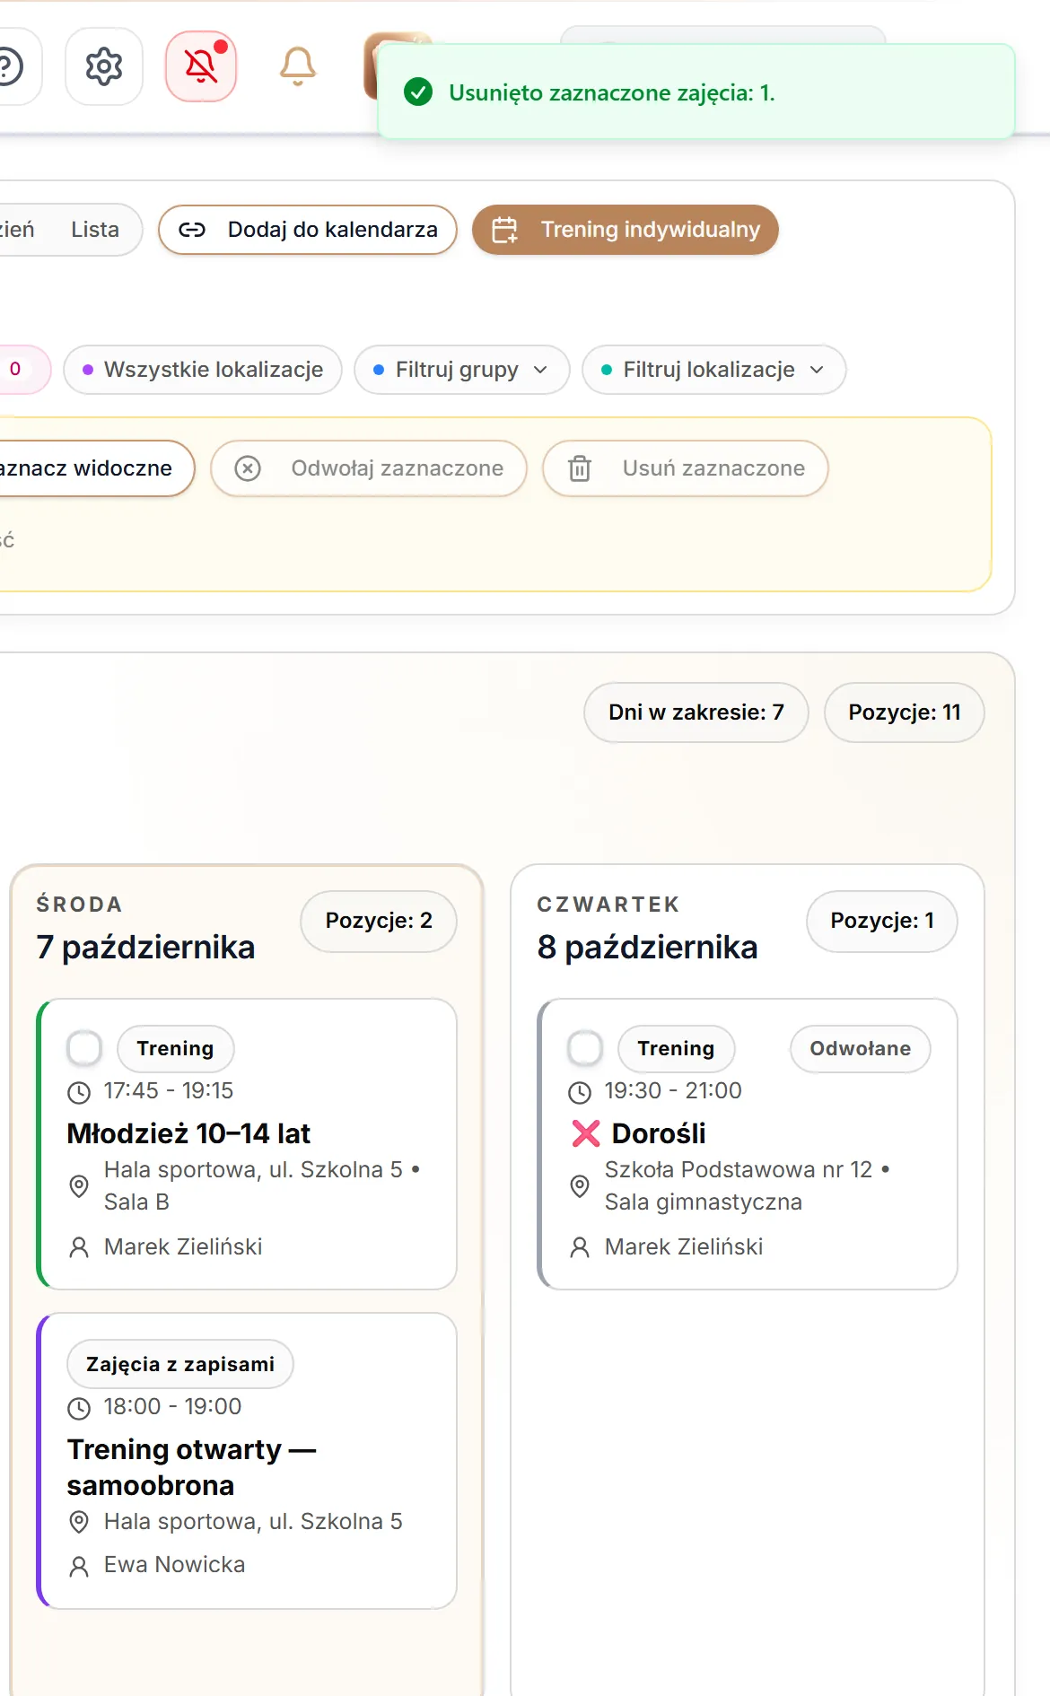Open the Trening otwarty — samoobrona card
Image resolution: width=1050 pixels, height=1696 pixels.
247,1461
